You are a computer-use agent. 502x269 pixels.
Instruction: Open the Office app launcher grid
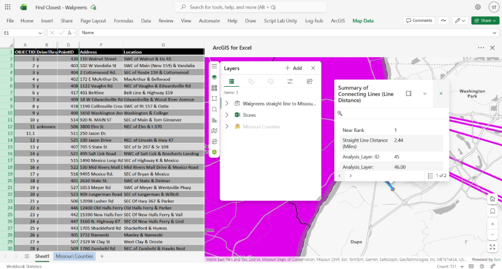pyautogui.click(x=8, y=7)
